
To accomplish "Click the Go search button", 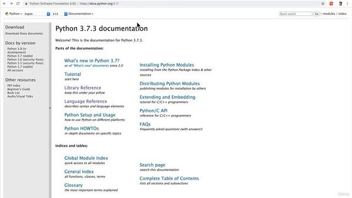I will (x=316, y=14).
